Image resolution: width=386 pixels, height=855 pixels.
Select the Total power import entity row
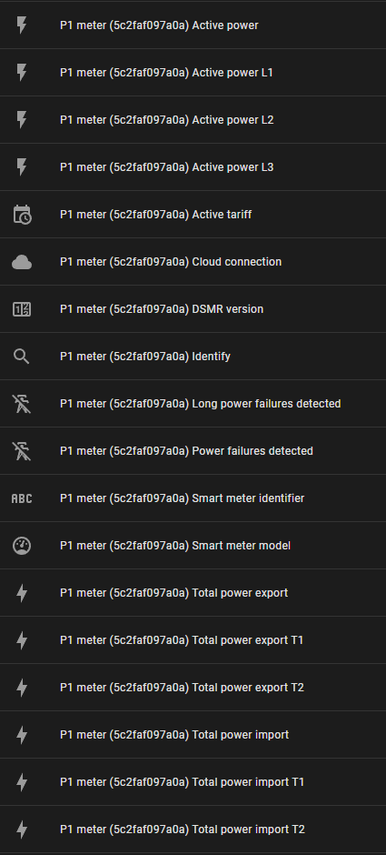pyautogui.click(x=193, y=735)
